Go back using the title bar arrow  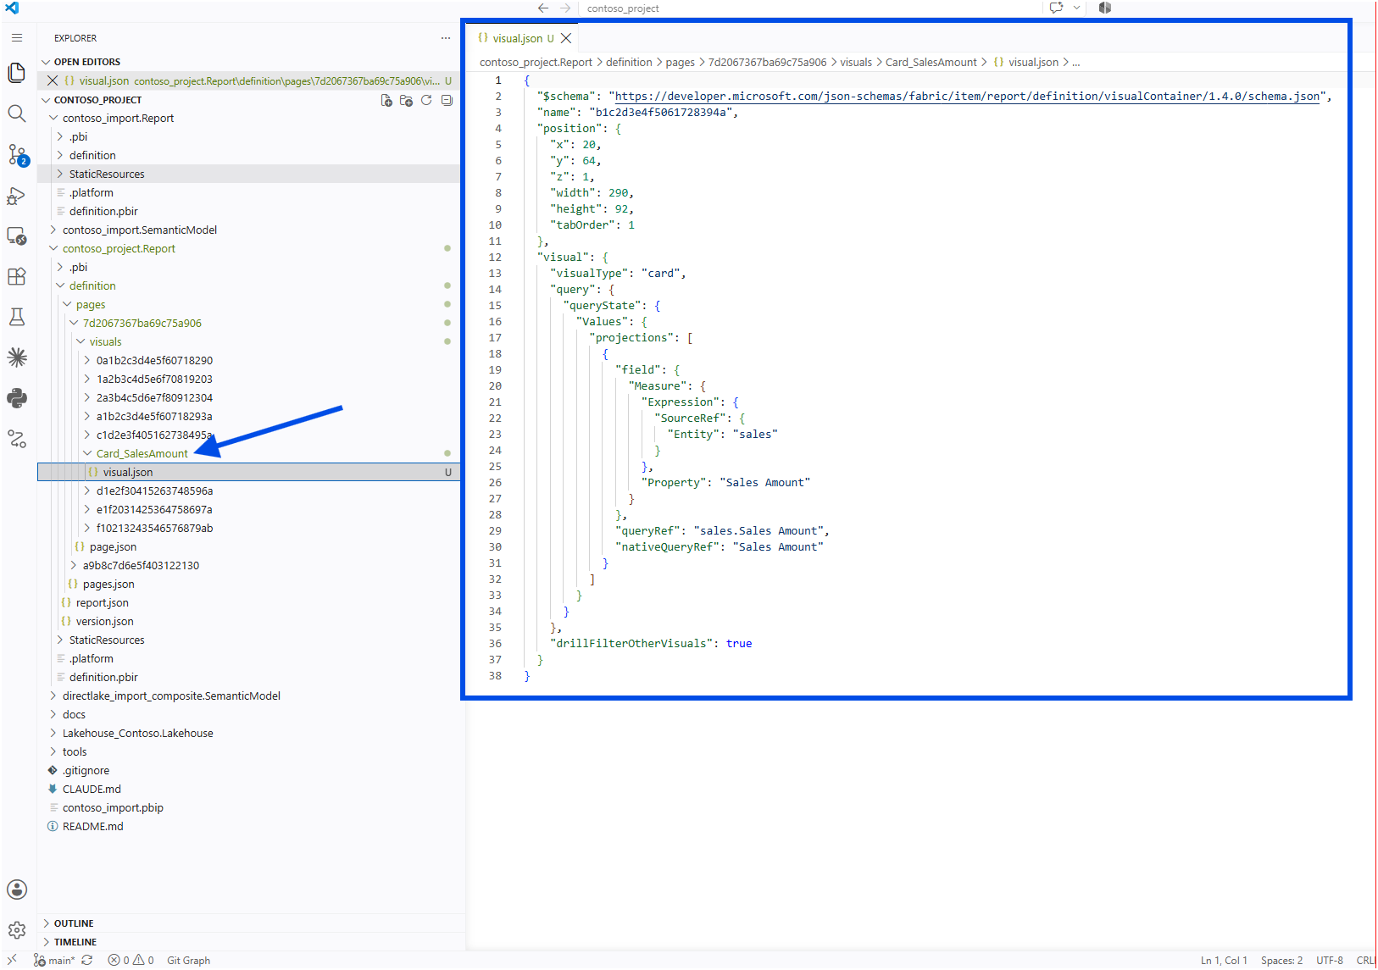pos(543,8)
